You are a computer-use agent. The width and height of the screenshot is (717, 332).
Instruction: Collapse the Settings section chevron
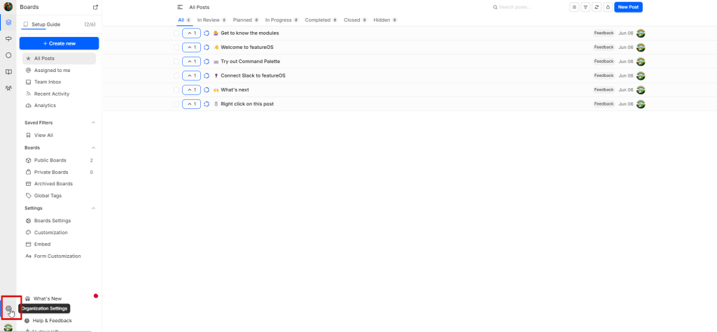coord(94,208)
